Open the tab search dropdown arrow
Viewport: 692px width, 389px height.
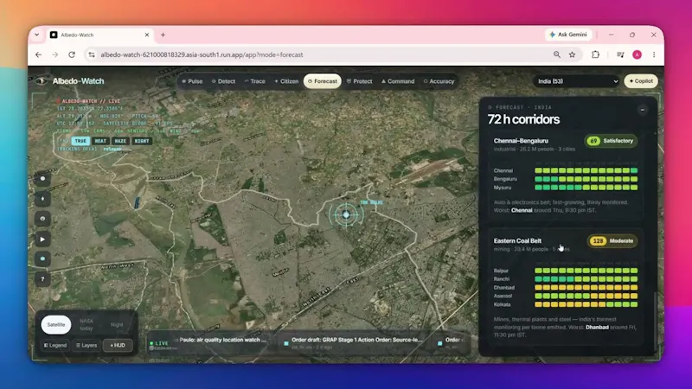click(36, 35)
